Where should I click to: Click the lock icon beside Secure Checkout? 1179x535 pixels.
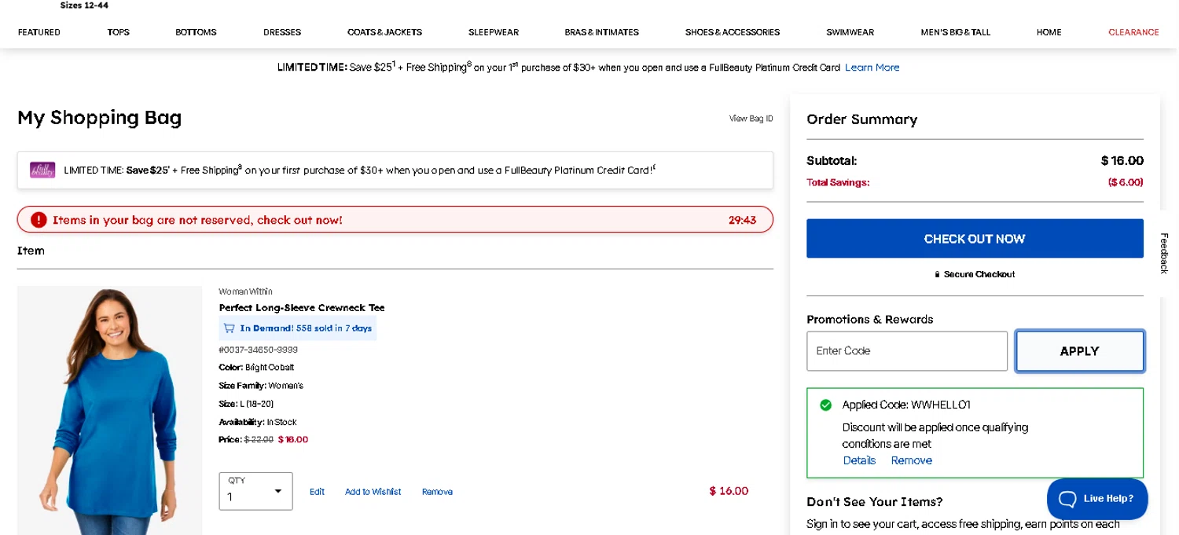coord(937,275)
